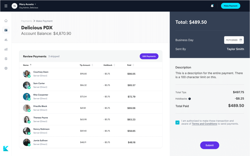
Task: Click the notification bell icon
Action: click(x=212, y=6)
